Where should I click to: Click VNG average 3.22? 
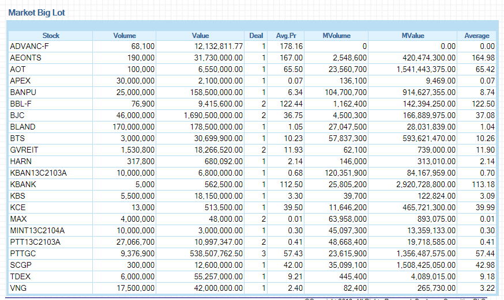point(487,288)
